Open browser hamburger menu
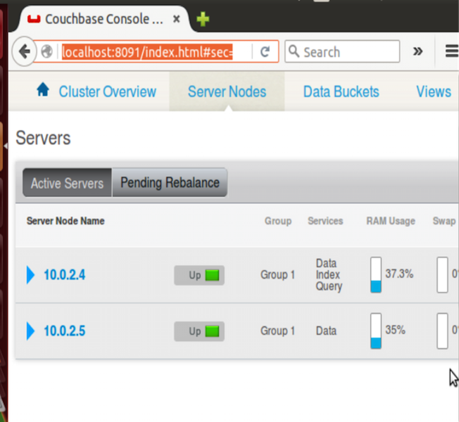459x422 pixels. coord(452,51)
